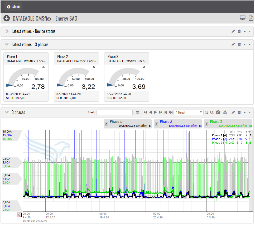Click the Phase 1 [A] statistics row
The height and width of the screenshot is (225, 255).
(x=232, y=135)
